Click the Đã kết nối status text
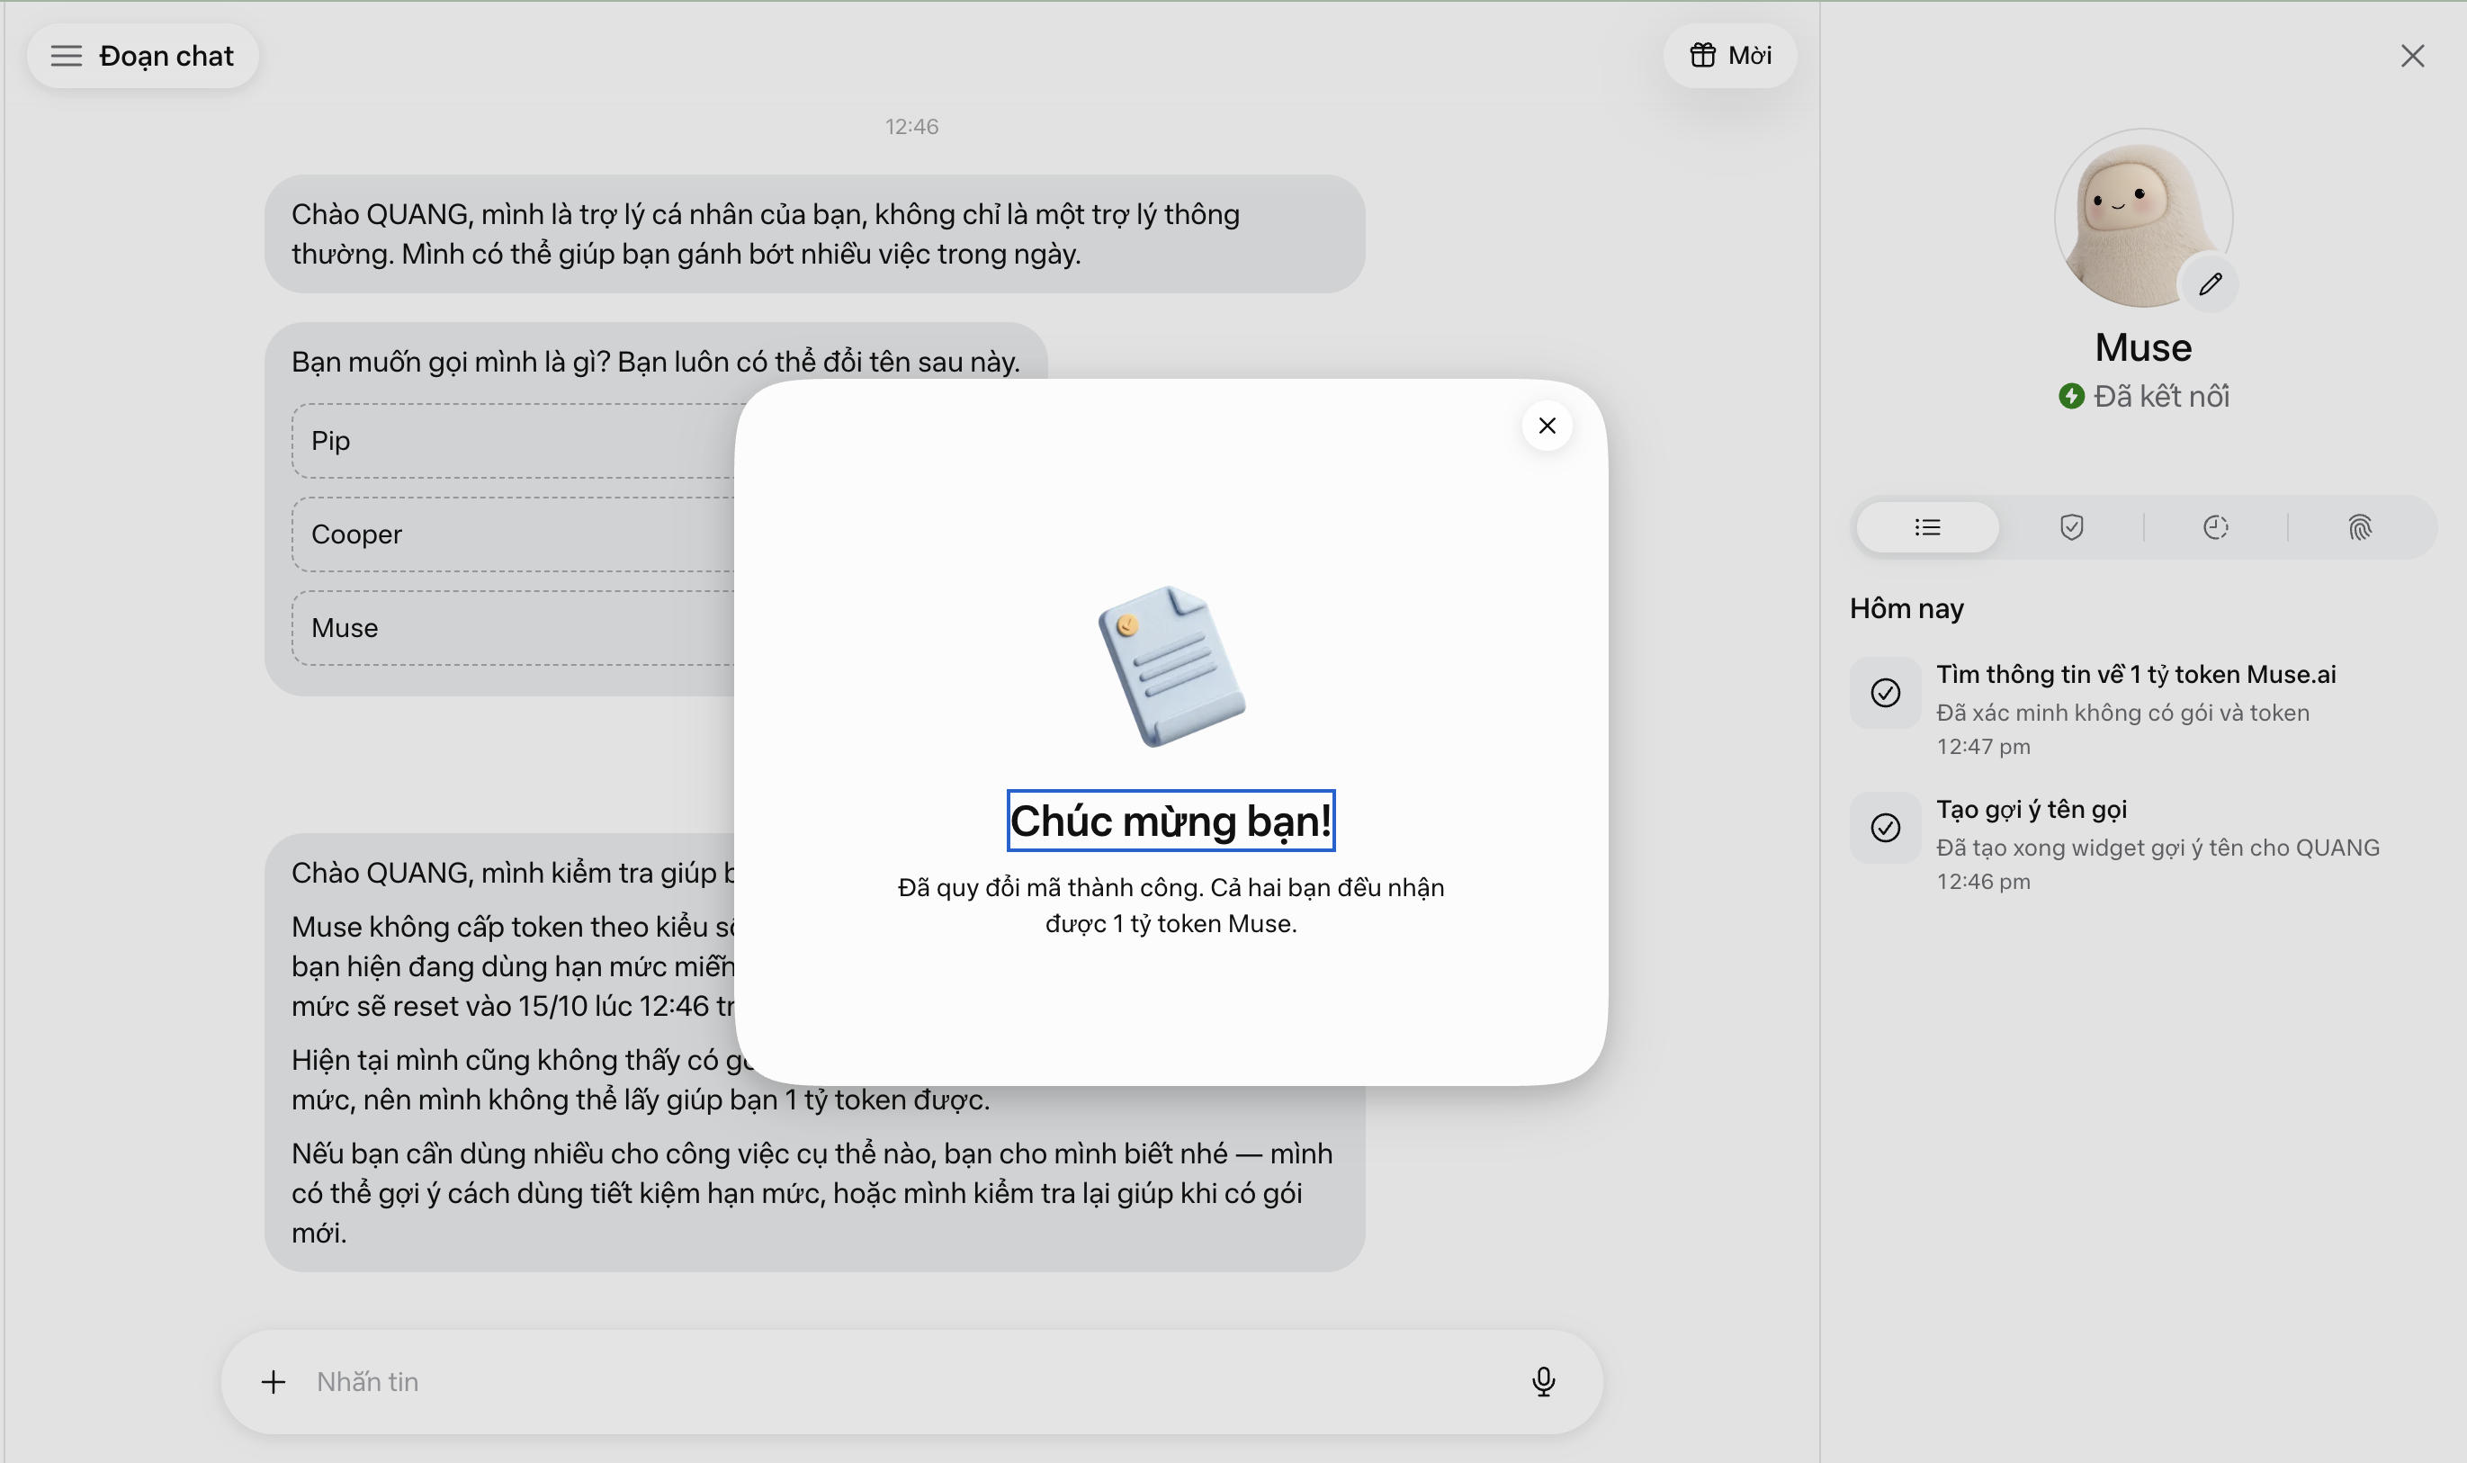2467x1463 pixels. [2160, 395]
